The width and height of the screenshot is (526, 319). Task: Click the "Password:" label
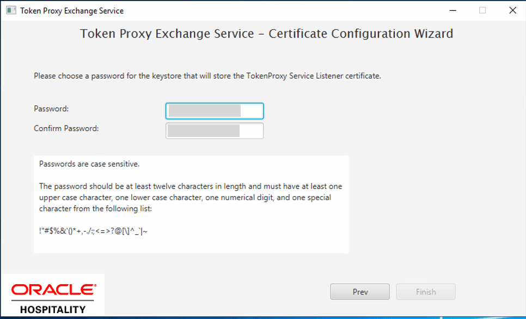pyautogui.click(x=51, y=109)
